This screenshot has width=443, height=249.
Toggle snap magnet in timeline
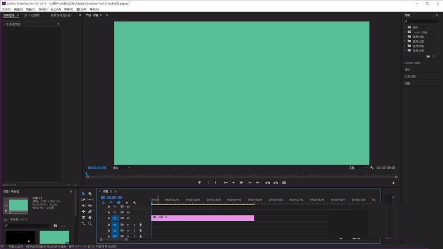point(111,203)
